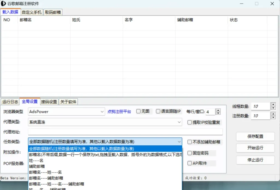Open the 接码设置 tab
280x190 pixels.
click(49, 102)
